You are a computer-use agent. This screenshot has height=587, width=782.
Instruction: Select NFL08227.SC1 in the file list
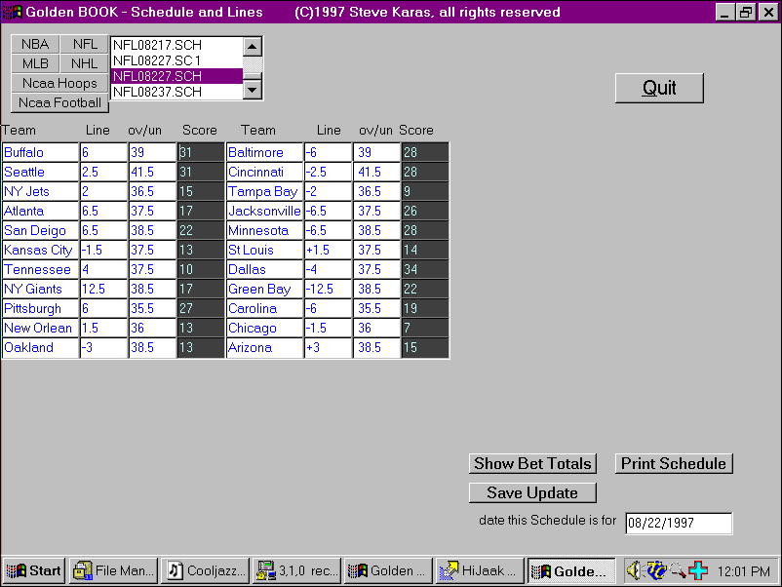pyautogui.click(x=176, y=60)
